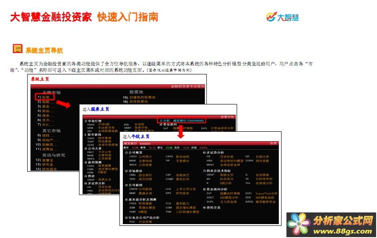The image size is (377, 238).
Task: Open TS TS时间序列 in 个股主页
Action: tap(259, 179)
